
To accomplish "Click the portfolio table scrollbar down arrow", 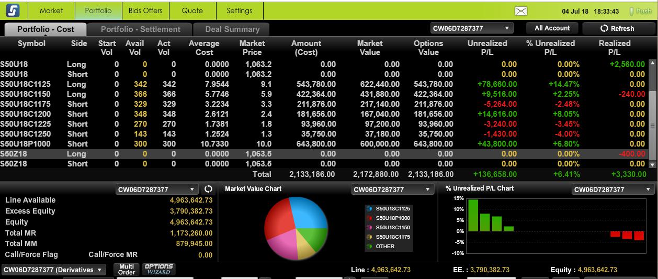I will click(x=652, y=164).
